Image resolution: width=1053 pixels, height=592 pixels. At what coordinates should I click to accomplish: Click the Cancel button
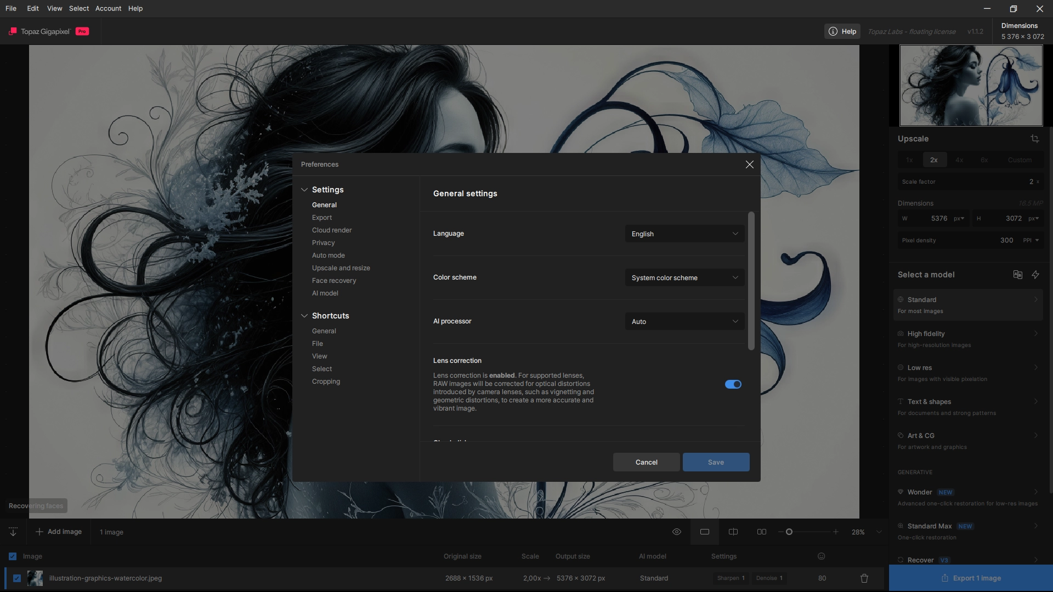tap(646, 462)
